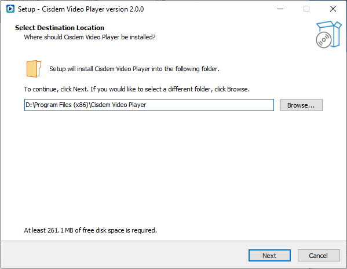Click the 'Setup will install Cisdem Video Player' message
The image size is (347, 269).
tap(134, 69)
